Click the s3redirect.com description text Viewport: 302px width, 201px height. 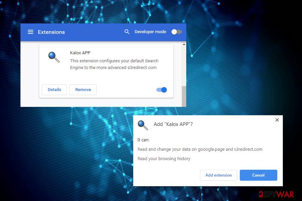tap(114, 64)
